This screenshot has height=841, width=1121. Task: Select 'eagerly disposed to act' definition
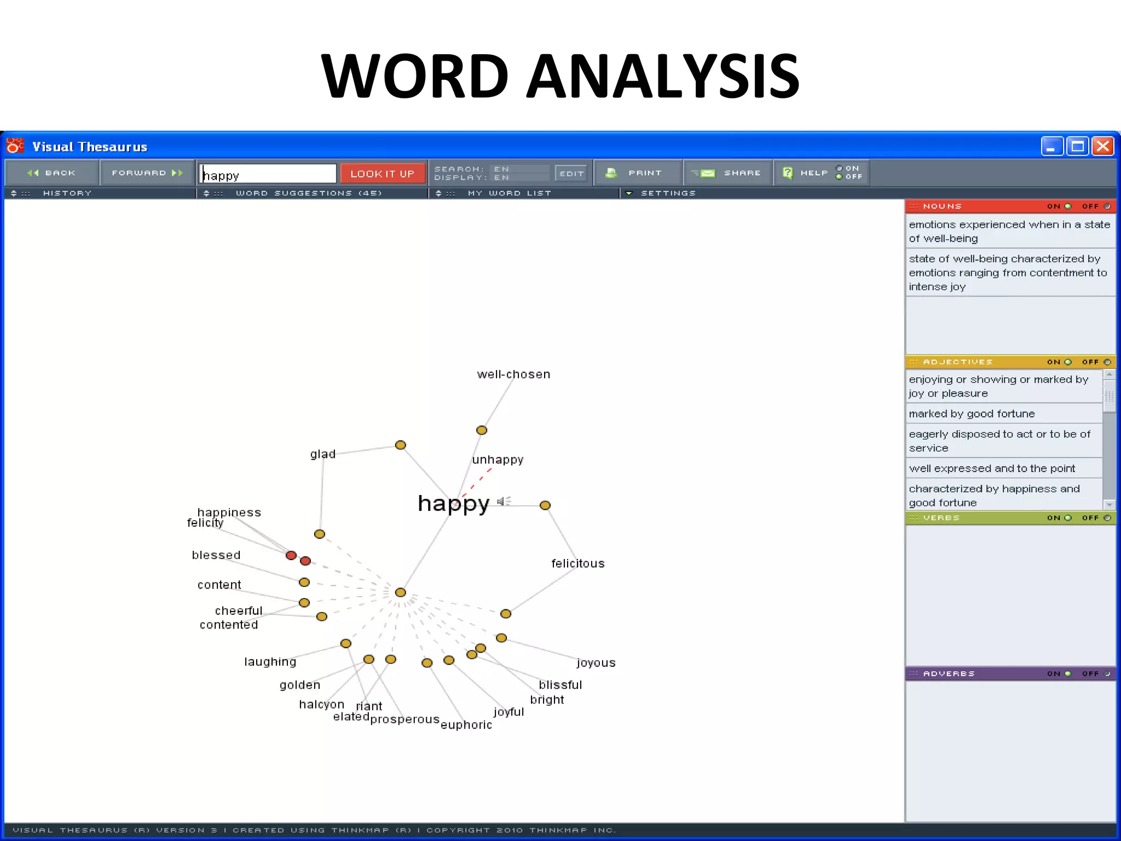point(1004,441)
